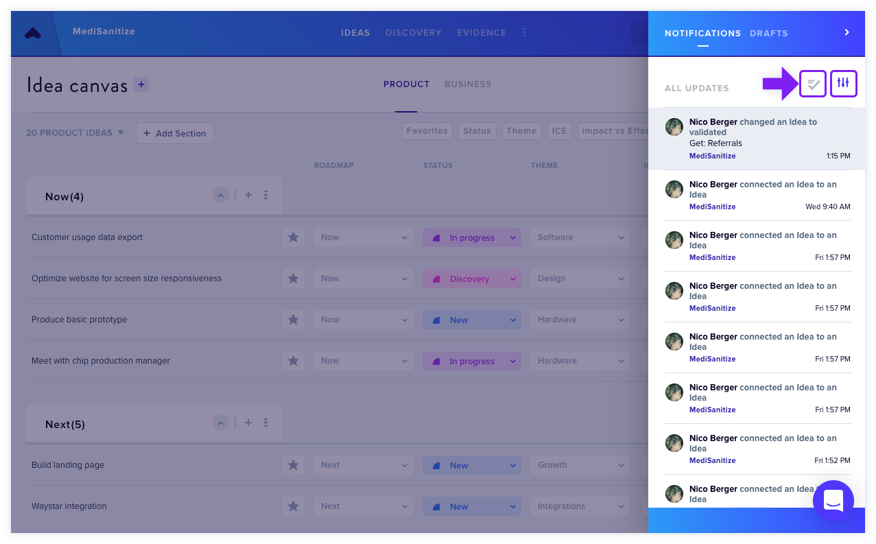This screenshot has height=544, width=876.
Task: Open 20 PRODUCT IDEAS dropdown
Action: click(x=75, y=132)
